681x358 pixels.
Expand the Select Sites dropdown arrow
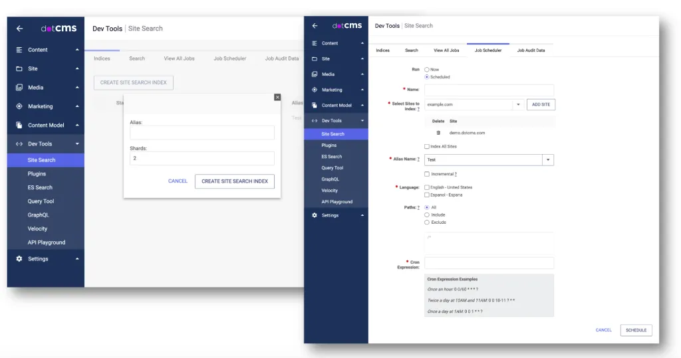(519, 104)
